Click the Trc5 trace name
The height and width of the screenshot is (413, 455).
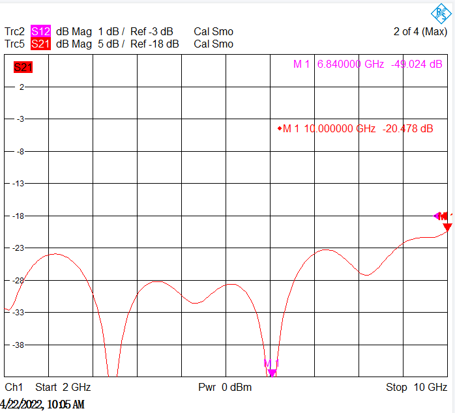click(14, 44)
